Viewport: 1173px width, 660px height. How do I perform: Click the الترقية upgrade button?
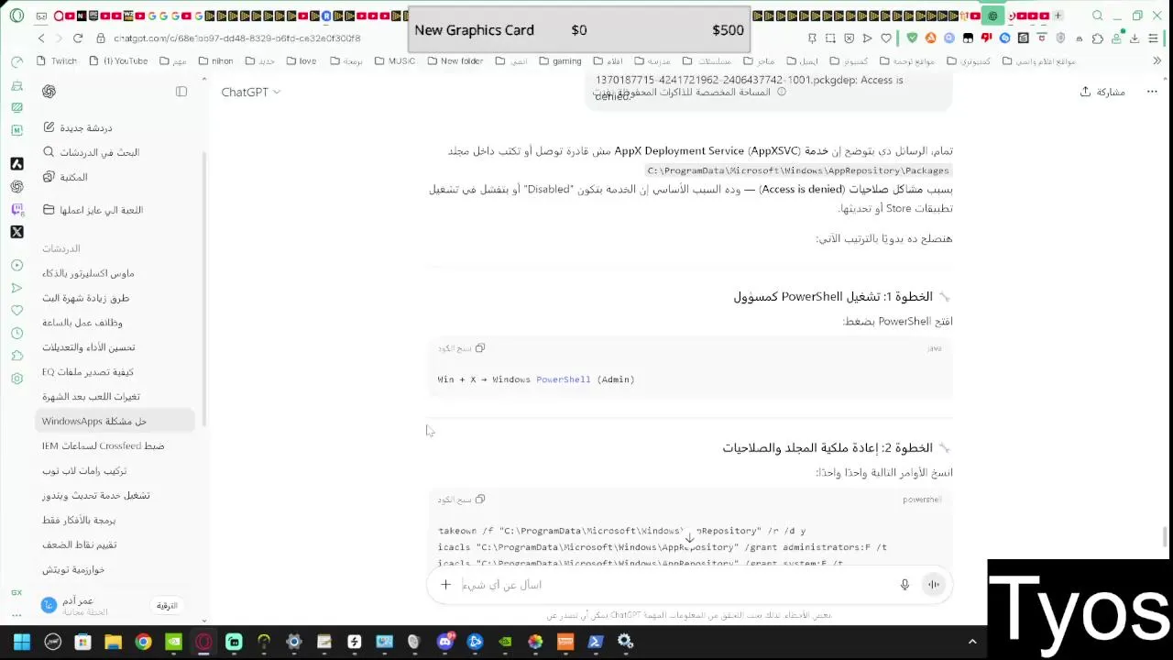pyautogui.click(x=167, y=606)
